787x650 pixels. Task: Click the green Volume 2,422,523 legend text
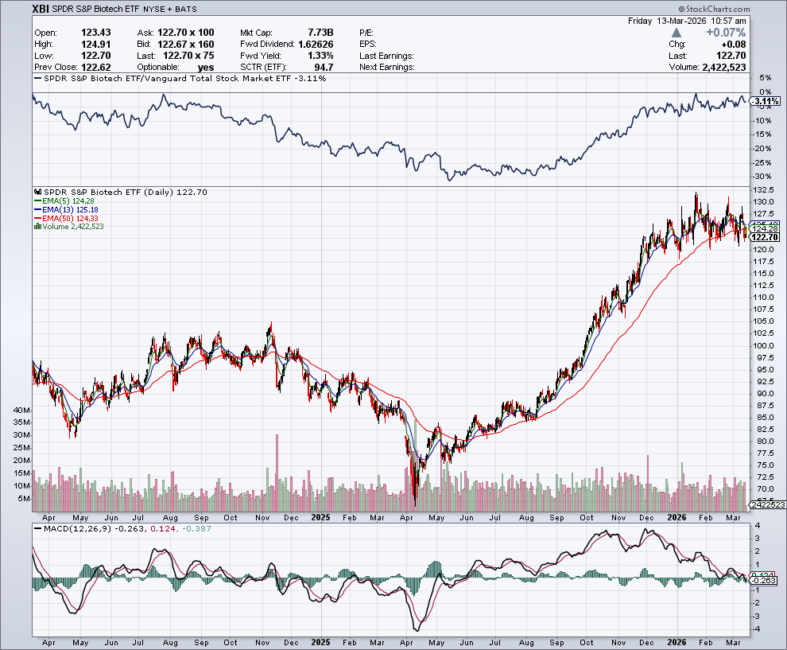(73, 227)
